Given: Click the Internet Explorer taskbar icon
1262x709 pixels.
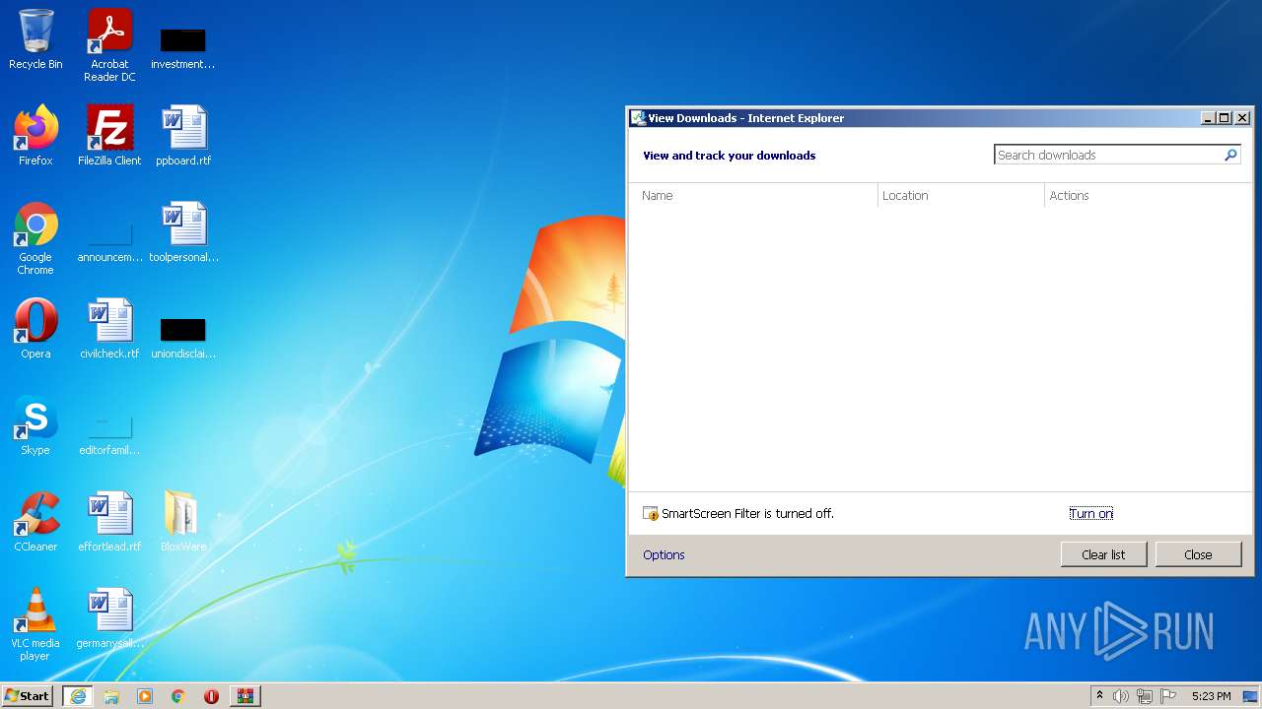Looking at the screenshot, I should [78, 696].
